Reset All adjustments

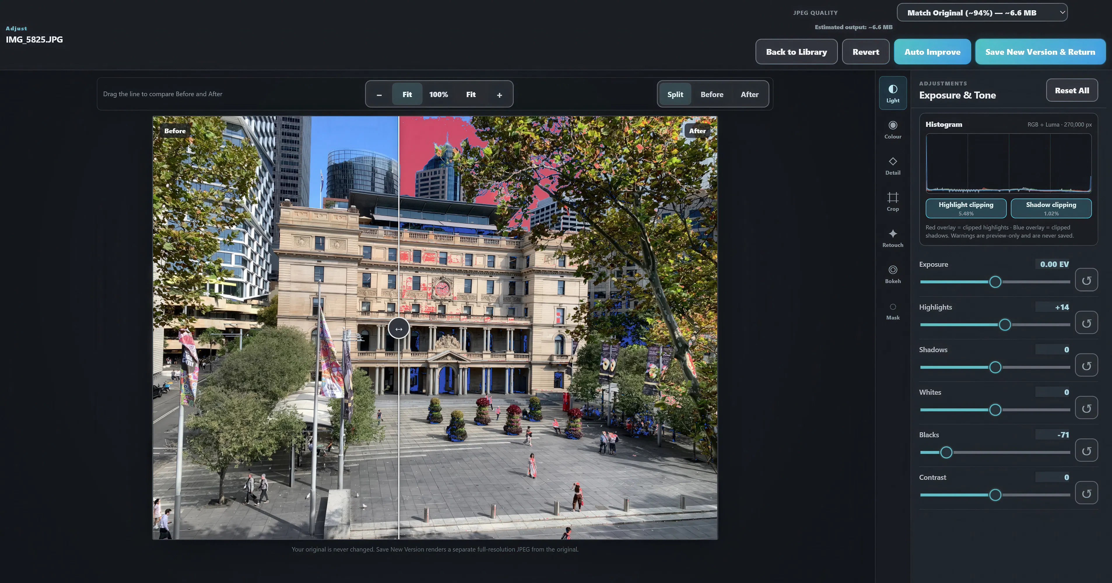(x=1071, y=90)
